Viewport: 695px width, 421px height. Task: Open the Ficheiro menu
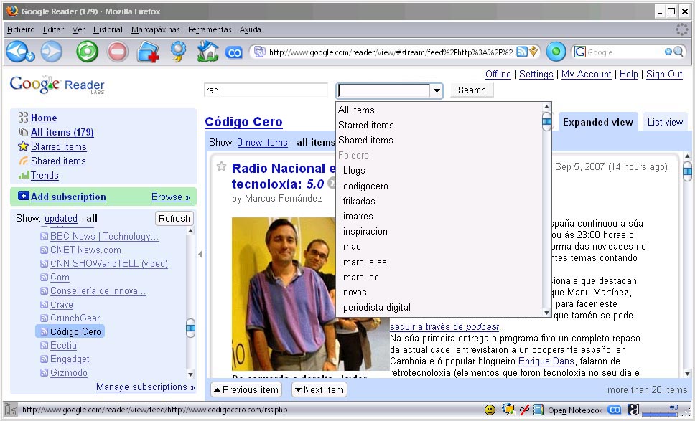click(x=21, y=29)
